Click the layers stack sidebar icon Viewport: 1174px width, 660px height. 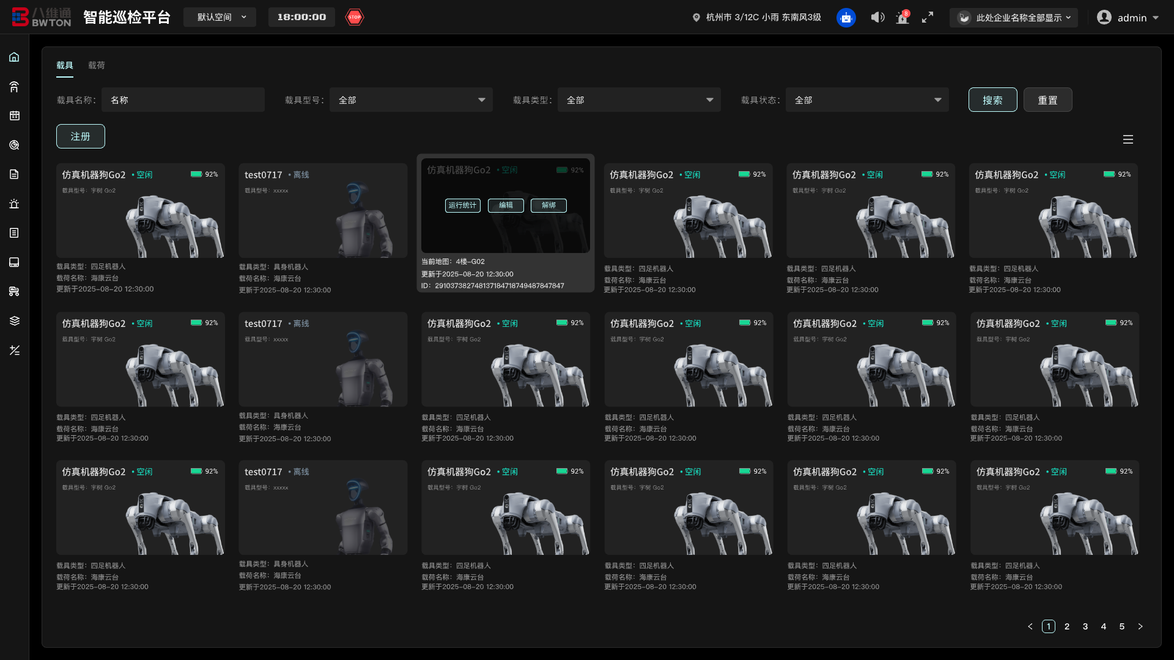14,321
